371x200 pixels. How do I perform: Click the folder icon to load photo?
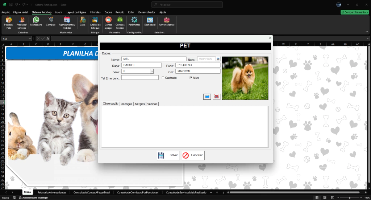(207, 97)
